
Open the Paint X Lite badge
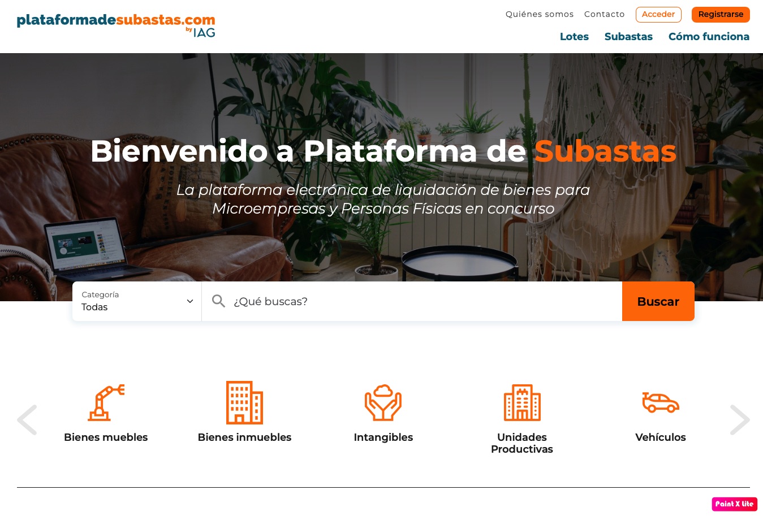[x=734, y=504]
